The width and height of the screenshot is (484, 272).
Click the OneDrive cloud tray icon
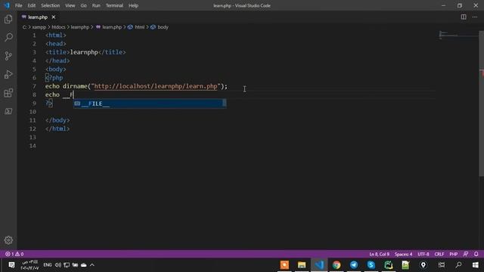(x=84, y=265)
